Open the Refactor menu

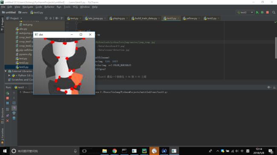tap(49, 7)
